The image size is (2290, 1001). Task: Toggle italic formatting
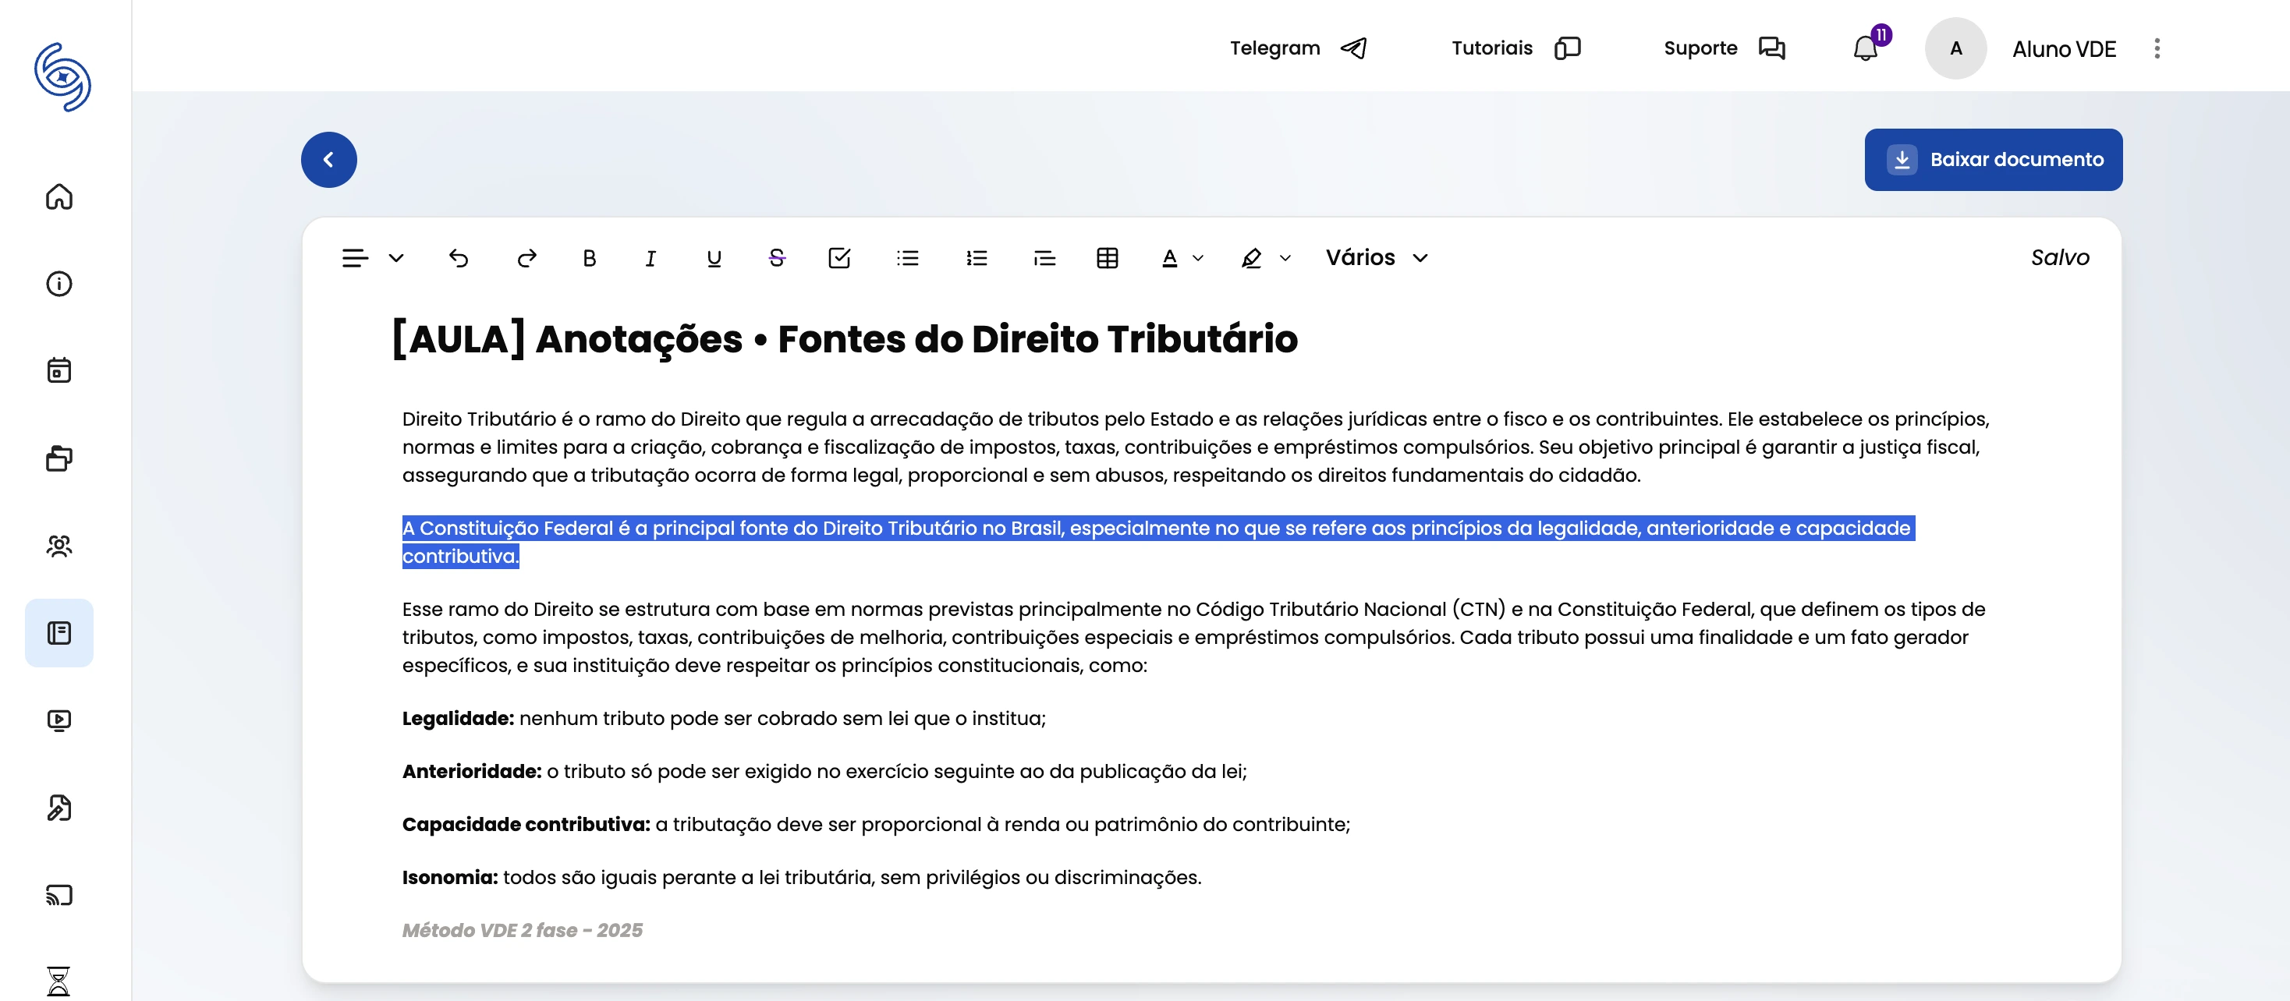(x=650, y=259)
